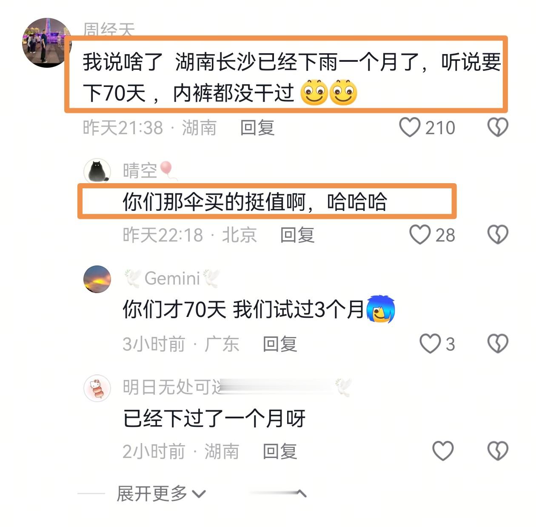The width and height of the screenshot is (536, 527).
Task: Like 晴空's umbrella comment
Action: pos(420,235)
